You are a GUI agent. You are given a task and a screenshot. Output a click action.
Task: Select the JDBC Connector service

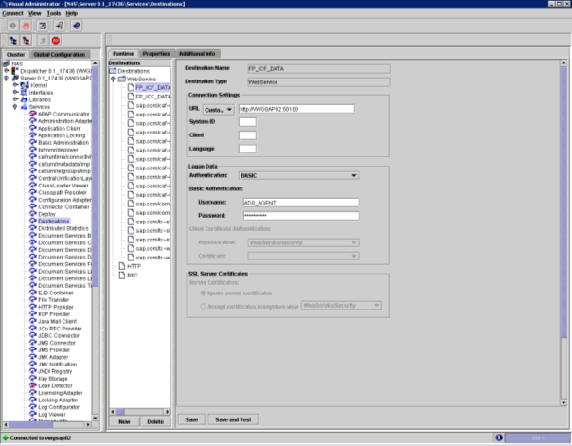coord(59,335)
